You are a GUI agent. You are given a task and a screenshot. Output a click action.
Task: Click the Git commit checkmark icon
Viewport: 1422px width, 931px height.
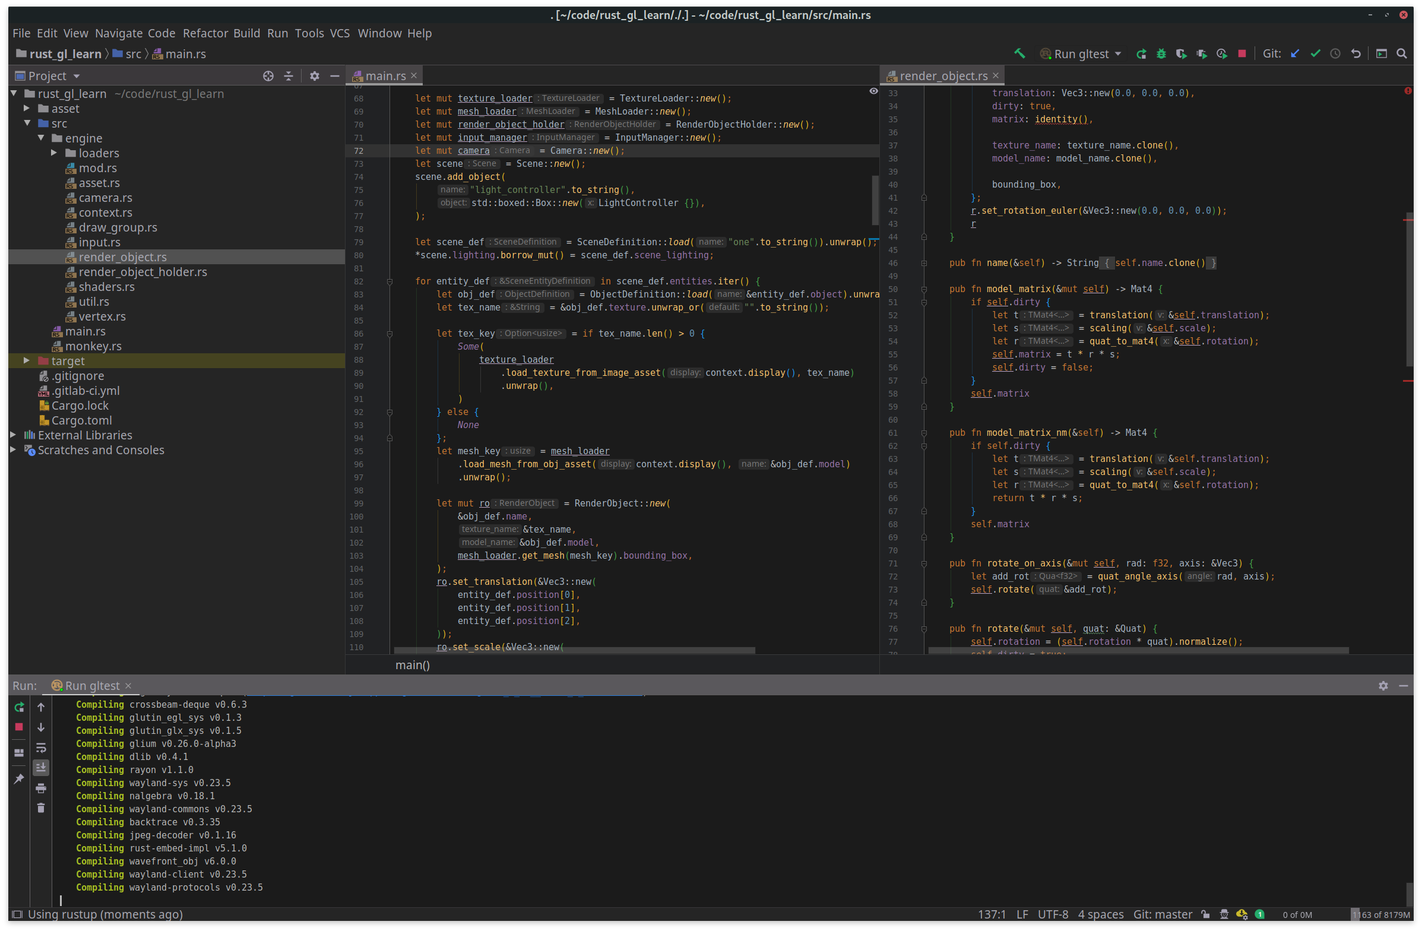1315,54
